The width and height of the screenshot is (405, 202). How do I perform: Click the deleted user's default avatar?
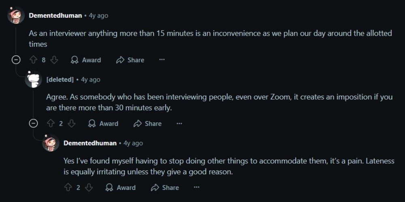33,79
